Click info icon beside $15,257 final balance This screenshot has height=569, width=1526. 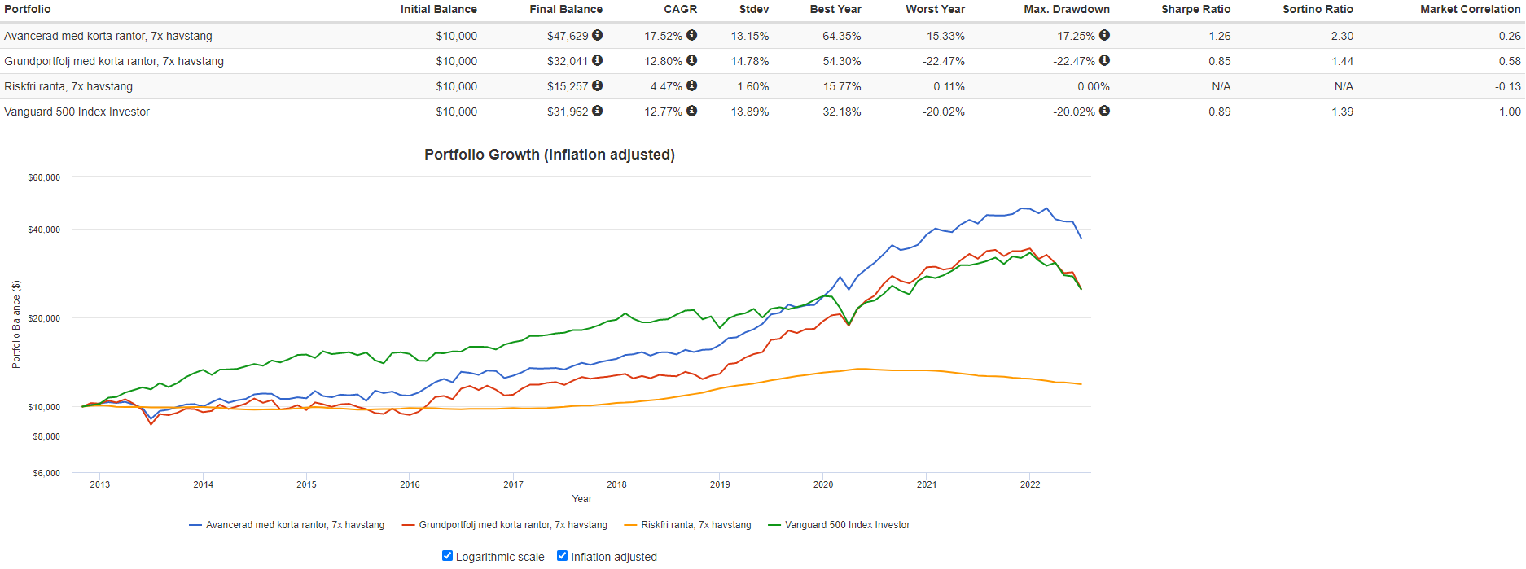click(x=597, y=85)
